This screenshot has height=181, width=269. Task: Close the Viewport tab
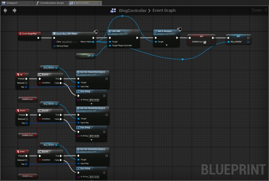click(32, 3)
